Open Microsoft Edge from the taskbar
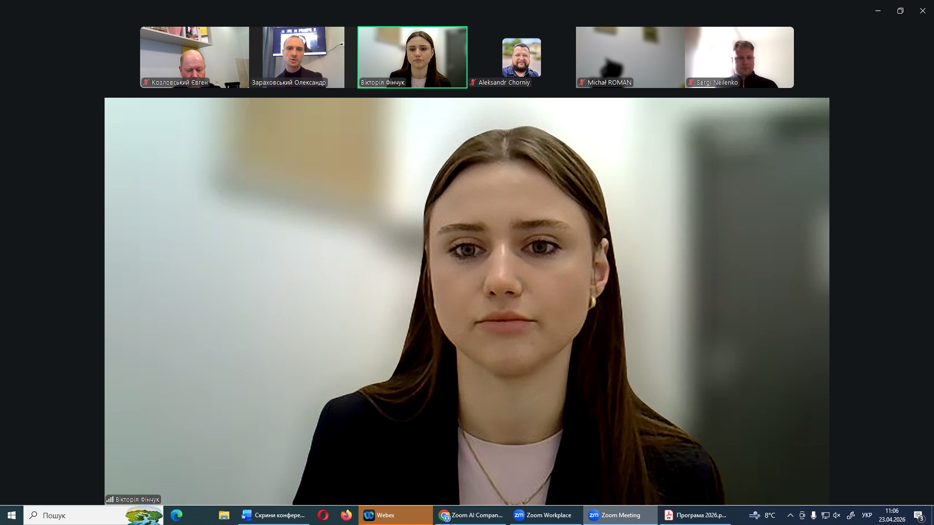Viewport: 934px width, 525px height. coord(177,515)
